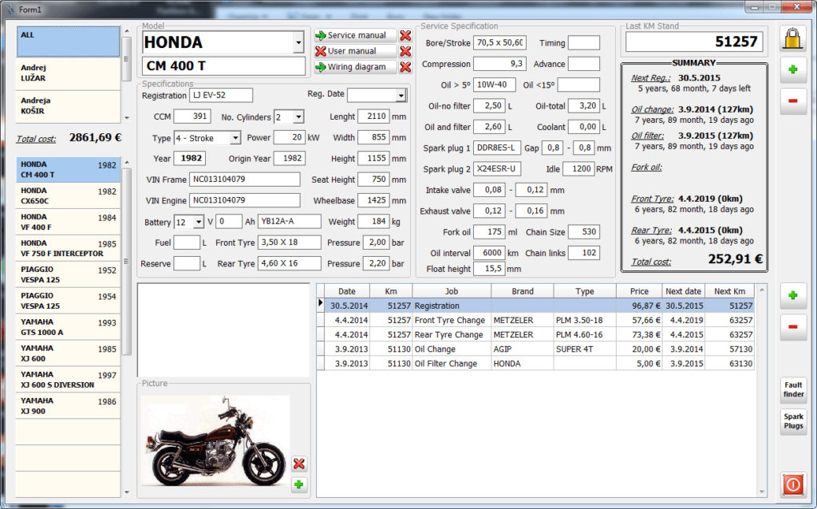Image resolution: width=817 pixels, height=509 pixels.
Task: Click the Job column header
Action: pos(452,291)
